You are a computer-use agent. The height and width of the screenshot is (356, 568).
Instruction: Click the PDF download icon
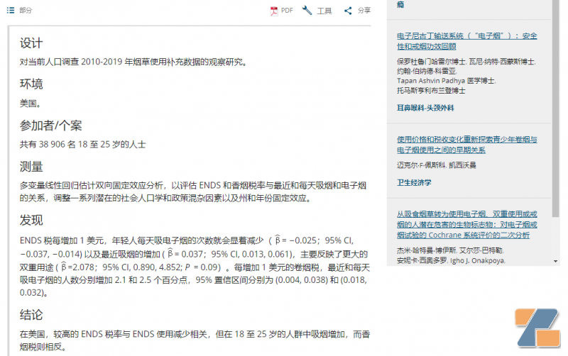pos(274,11)
